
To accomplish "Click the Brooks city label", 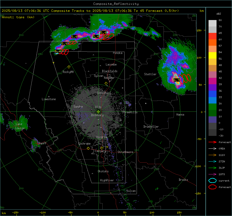I will click(183, 180).
